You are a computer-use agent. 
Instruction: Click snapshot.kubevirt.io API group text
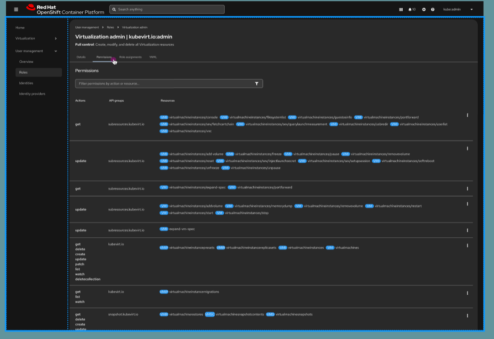tap(123, 315)
